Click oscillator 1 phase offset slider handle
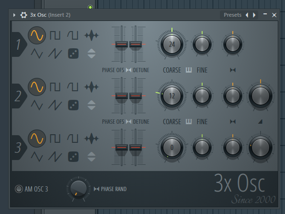Image resolution: width=285 pixels, height=214 pixels. pos(122,44)
